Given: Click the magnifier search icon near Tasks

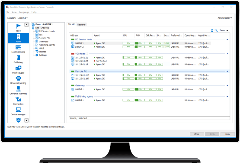Looking at the screenshot, I should 216,30.
